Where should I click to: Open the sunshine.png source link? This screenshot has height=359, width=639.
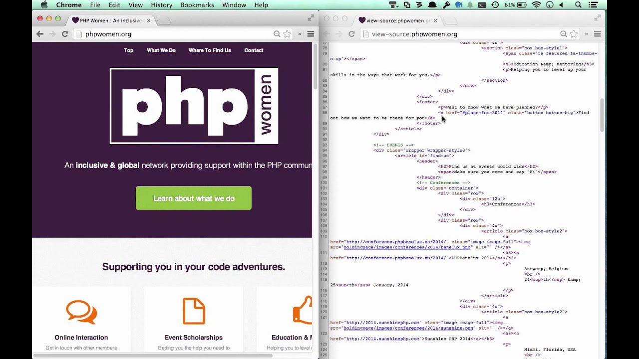[408, 328]
